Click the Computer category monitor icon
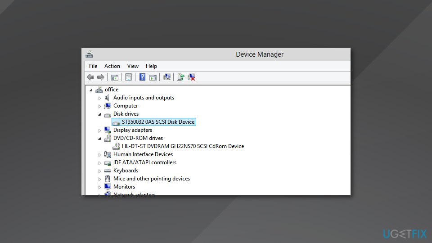The height and width of the screenshot is (243, 432). pos(108,106)
